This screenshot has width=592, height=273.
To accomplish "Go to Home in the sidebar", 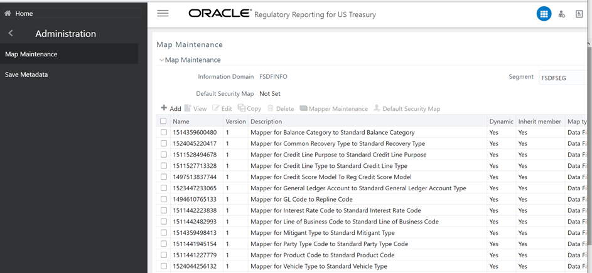I will 24,14.
